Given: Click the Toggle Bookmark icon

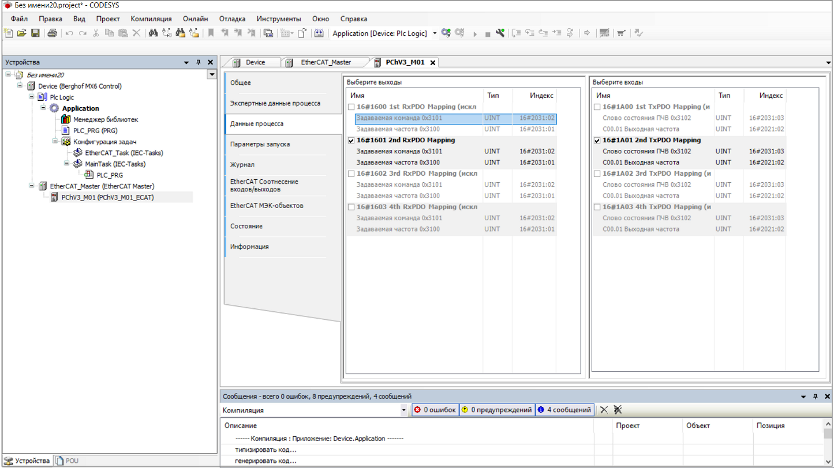Looking at the screenshot, I should click(211, 33).
